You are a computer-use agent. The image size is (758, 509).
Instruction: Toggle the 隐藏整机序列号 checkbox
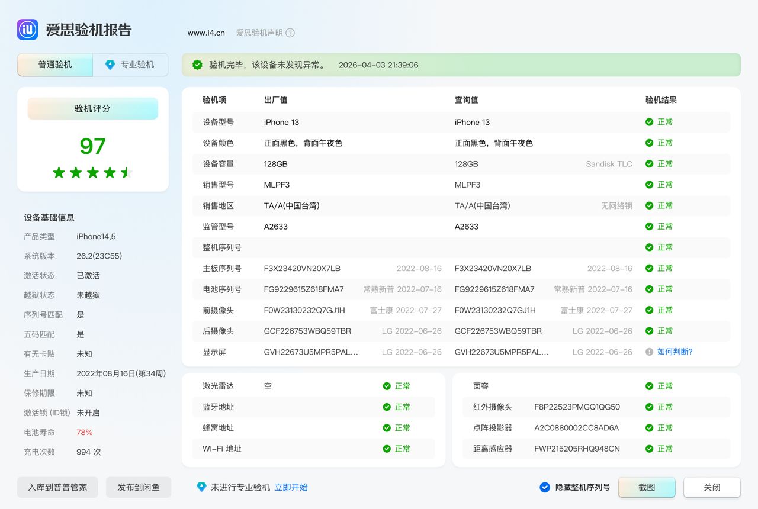pos(545,487)
